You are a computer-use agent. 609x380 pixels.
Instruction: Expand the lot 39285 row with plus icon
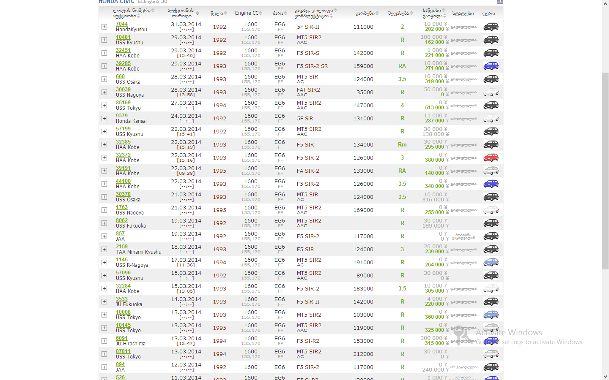pos(104,66)
